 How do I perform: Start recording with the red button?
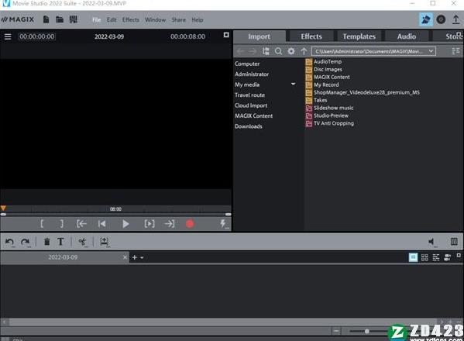(190, 224)
